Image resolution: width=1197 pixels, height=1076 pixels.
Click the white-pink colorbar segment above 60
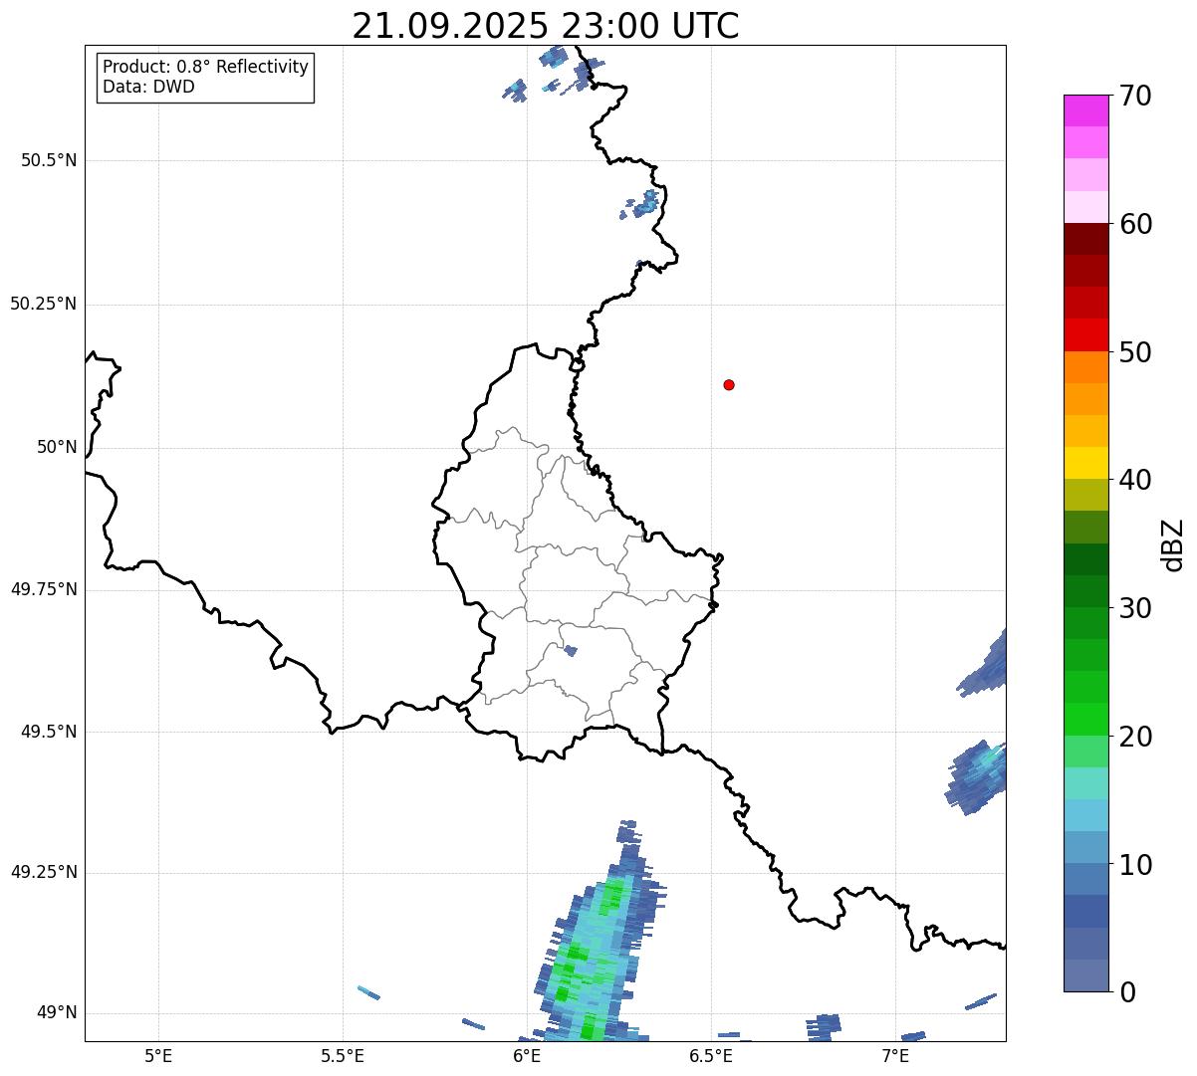[x=1086, y=207]
